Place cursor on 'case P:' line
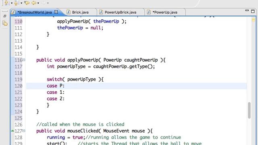This screenshot has width=258, height=145. [x=56, y=86]
